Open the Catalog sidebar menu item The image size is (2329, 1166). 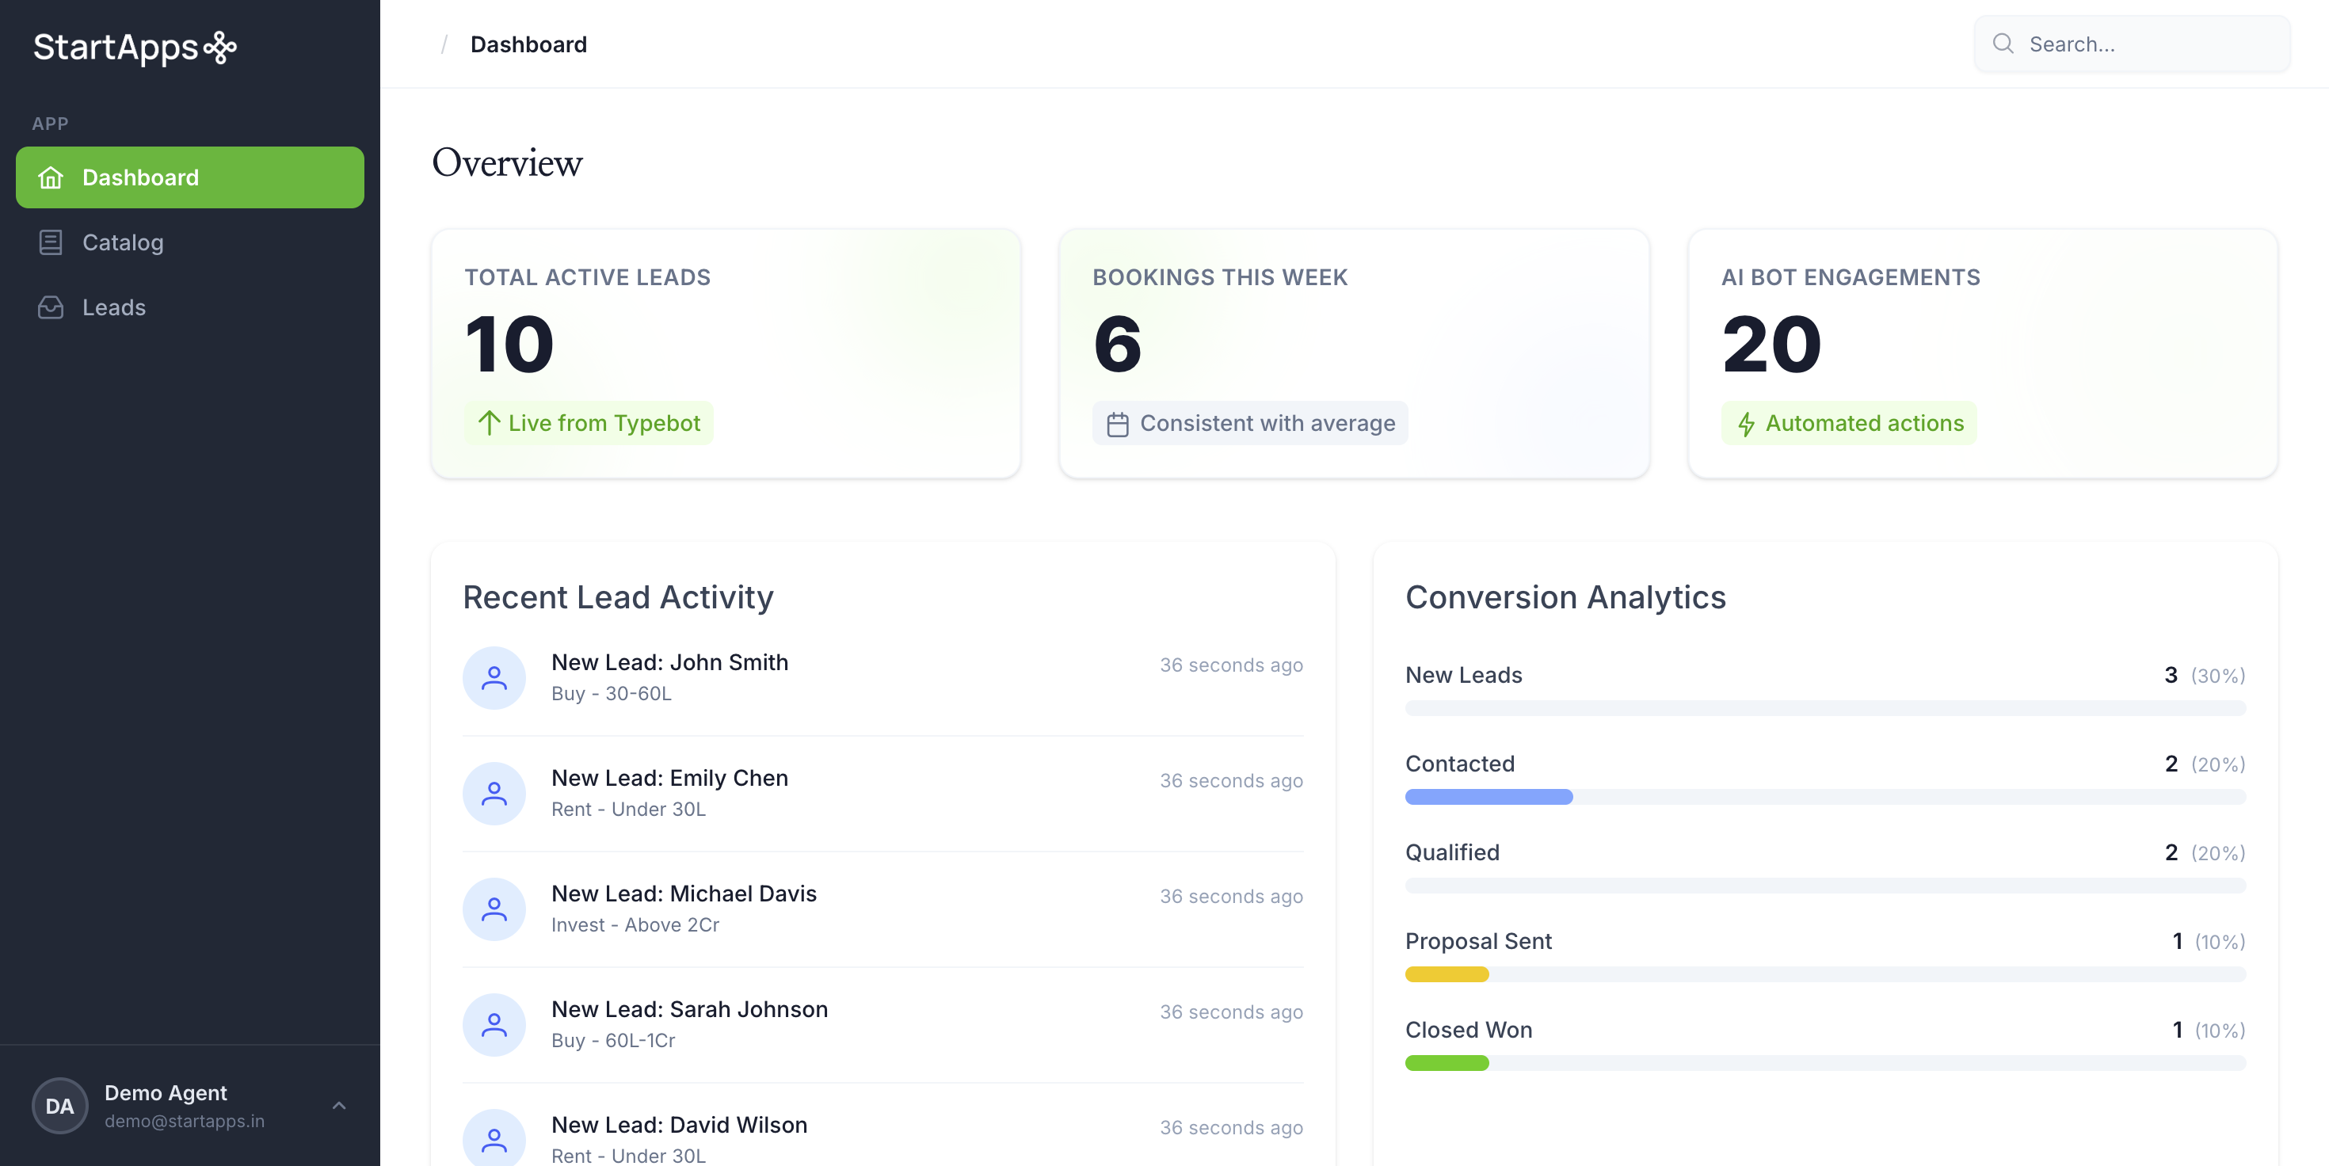coord(123,242)
